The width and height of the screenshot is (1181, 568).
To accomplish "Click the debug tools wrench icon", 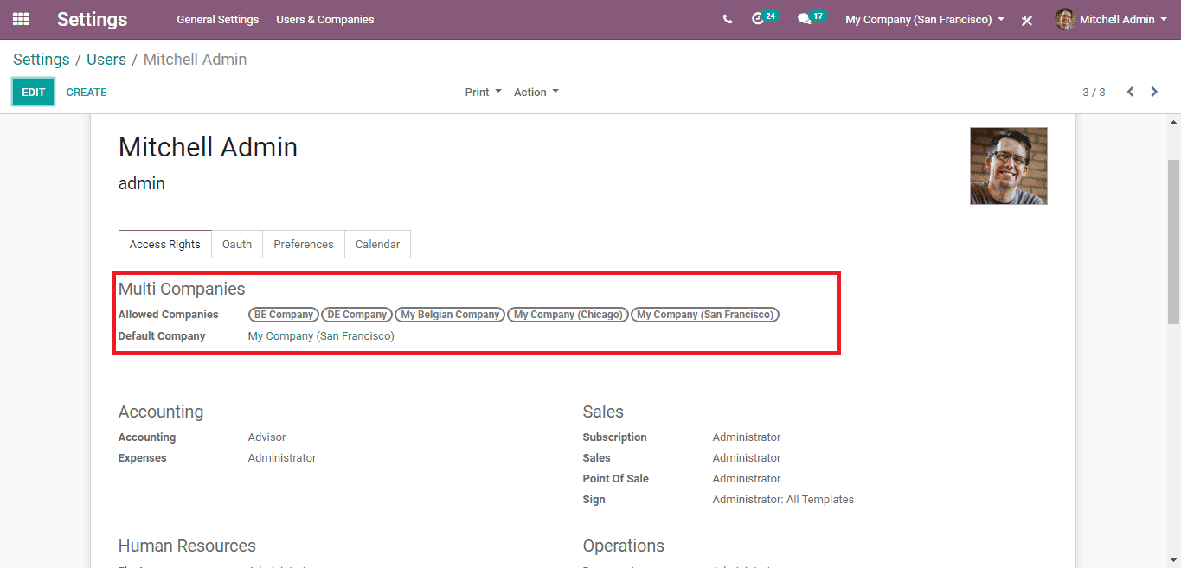I will coord(1027,20).
